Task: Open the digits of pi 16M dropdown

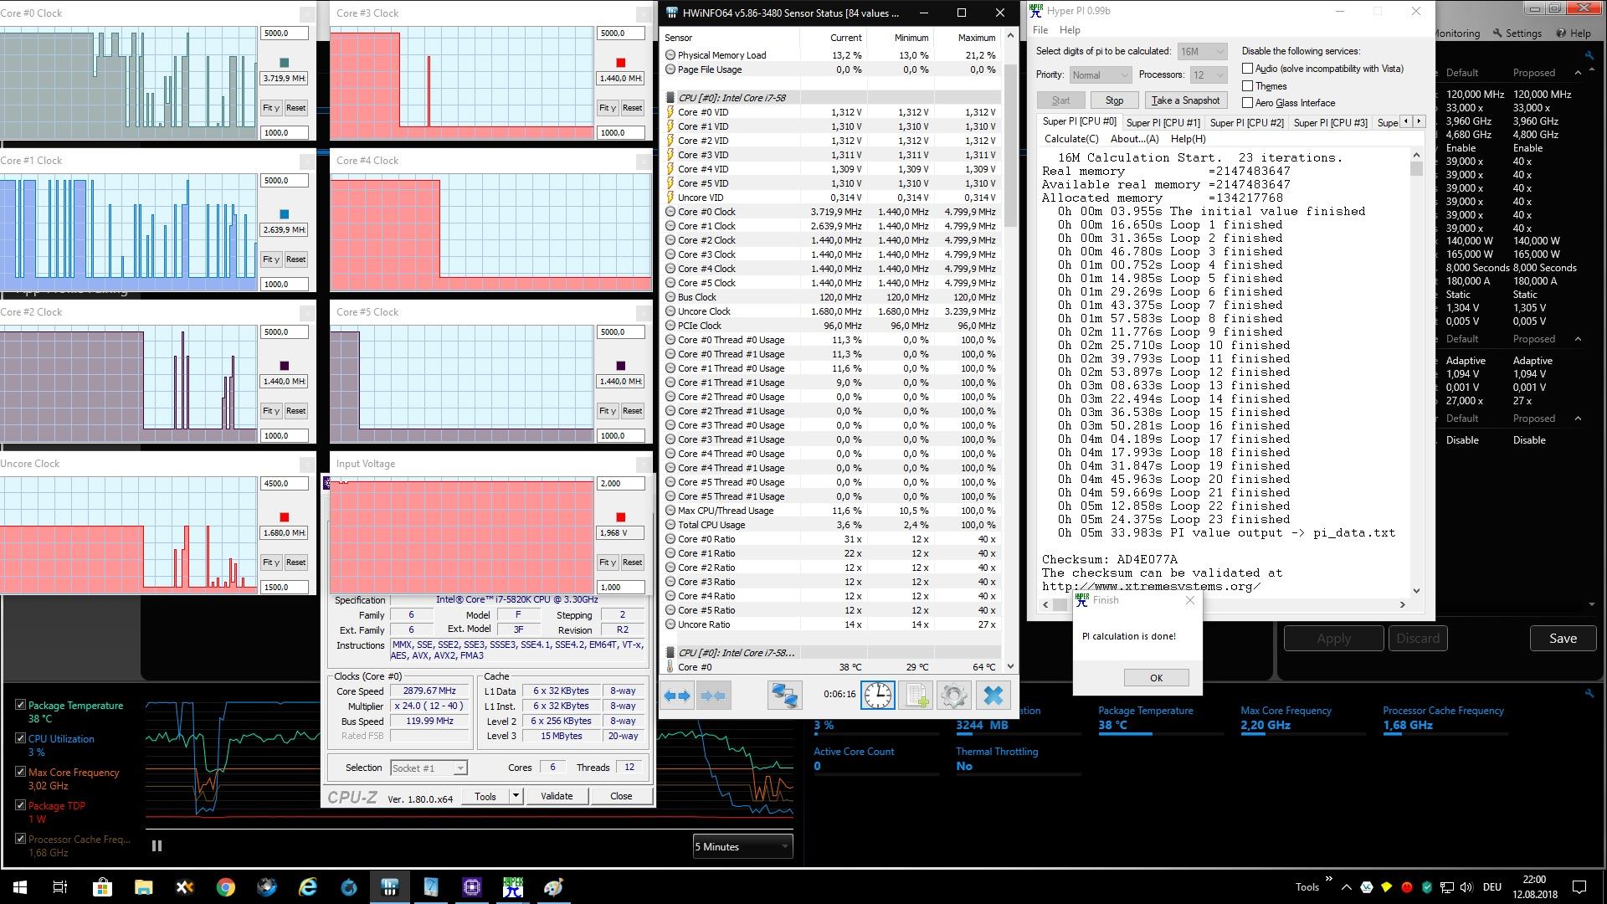Action: pos(1202,51)
